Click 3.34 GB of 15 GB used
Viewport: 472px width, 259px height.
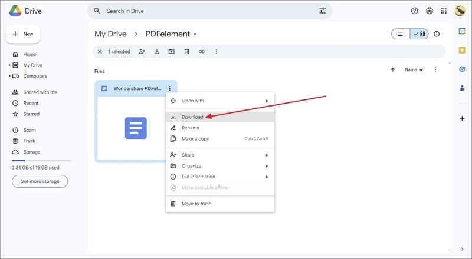click(35, 168)
